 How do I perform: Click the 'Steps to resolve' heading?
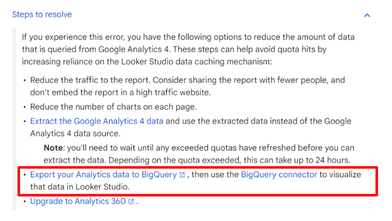pyautogui.click(x=42, y=15)
